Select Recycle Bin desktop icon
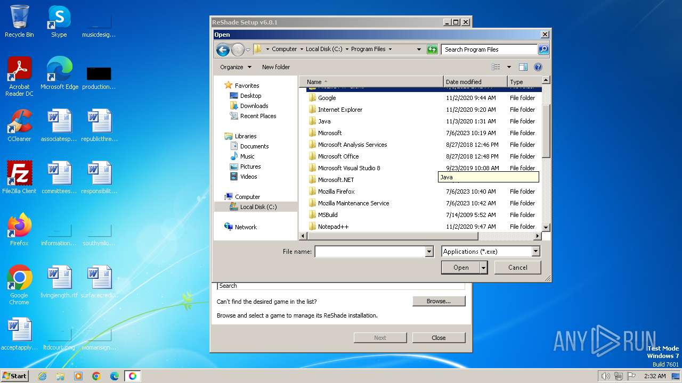The image size is (682, 383). pyautogui.click(x=19, y=21)
